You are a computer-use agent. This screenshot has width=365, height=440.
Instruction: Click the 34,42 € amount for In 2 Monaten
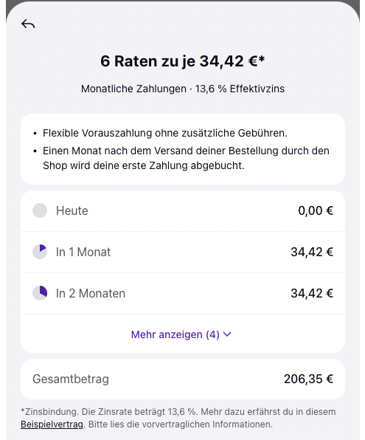312,294
